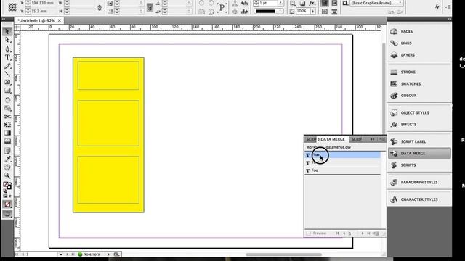Select the Hand tool
This screenshot has height=261, width=465.
7,167
